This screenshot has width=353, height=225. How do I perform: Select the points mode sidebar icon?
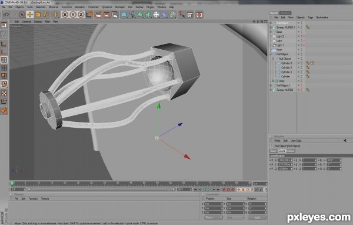point(4,60)
